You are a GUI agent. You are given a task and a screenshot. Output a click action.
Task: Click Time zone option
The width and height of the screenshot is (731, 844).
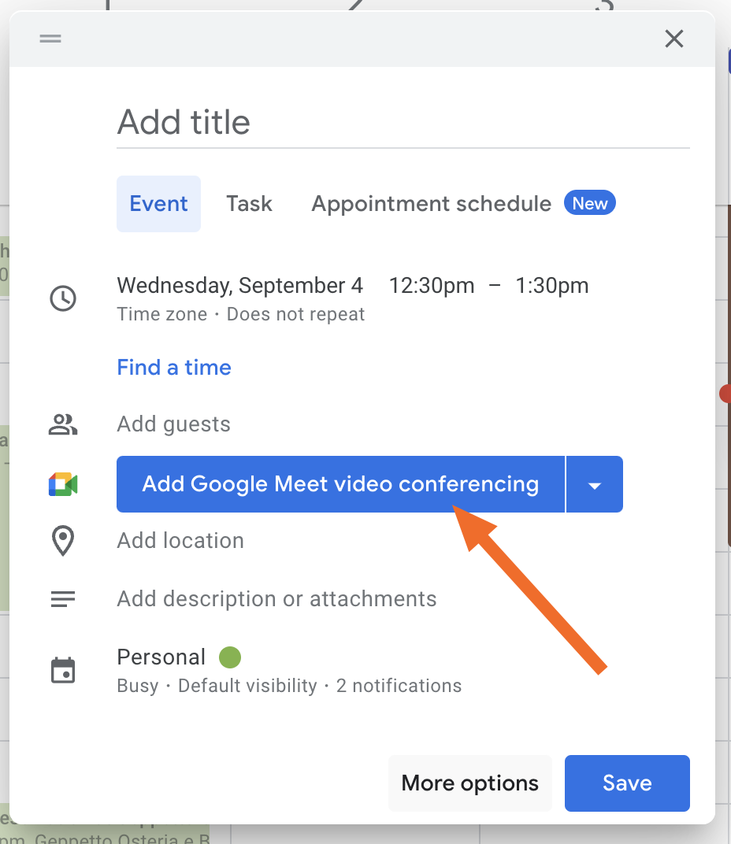(162, 314)
